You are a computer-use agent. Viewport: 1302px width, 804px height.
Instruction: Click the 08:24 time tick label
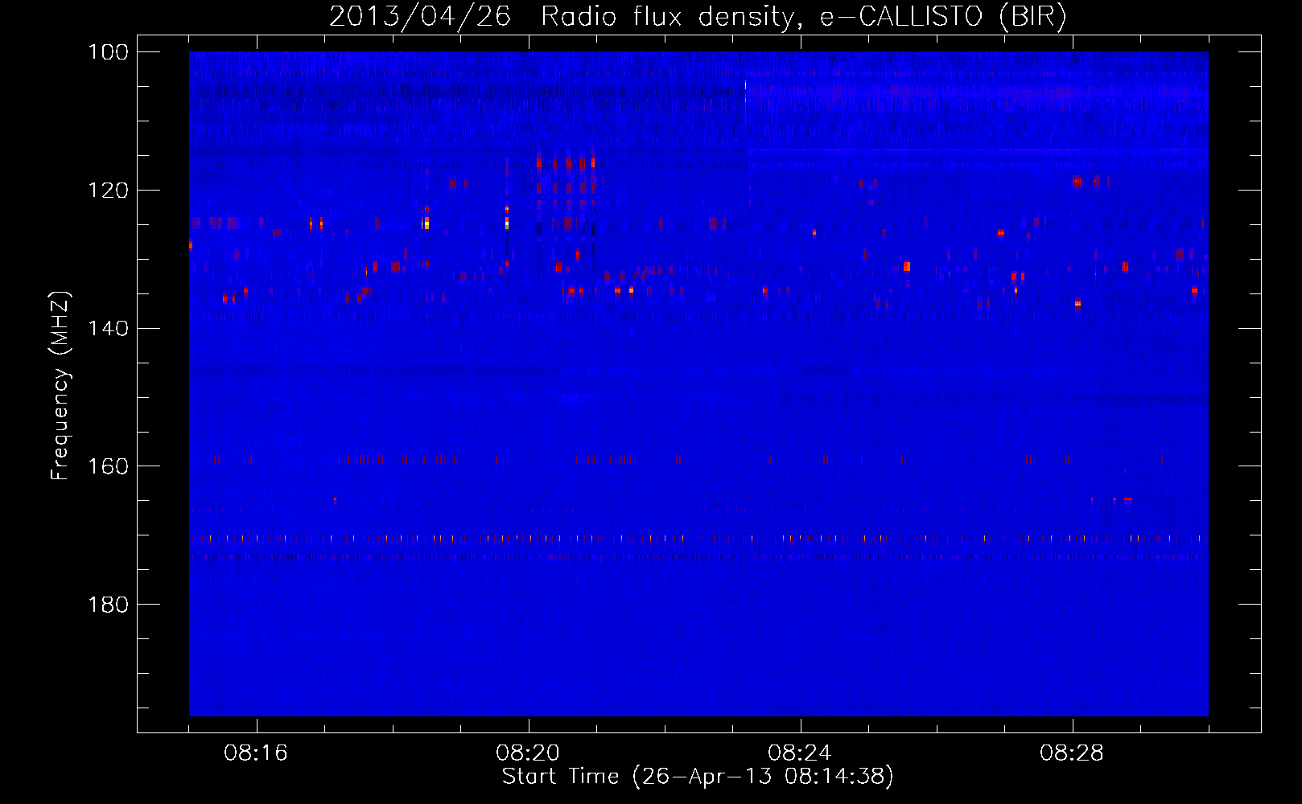point(800,753)
